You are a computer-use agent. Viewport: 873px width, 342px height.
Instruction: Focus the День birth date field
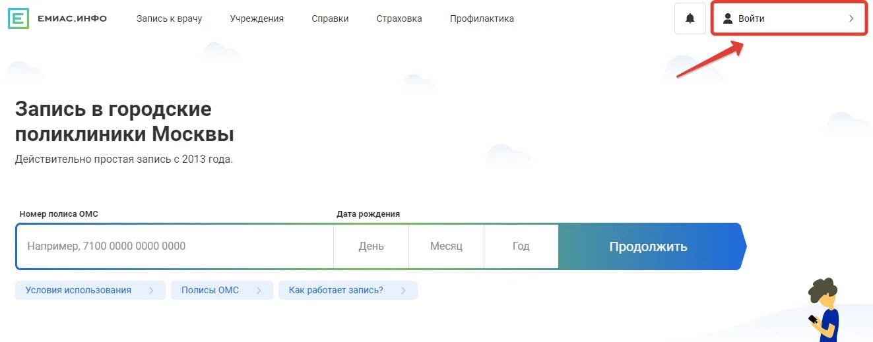point(371,246)
